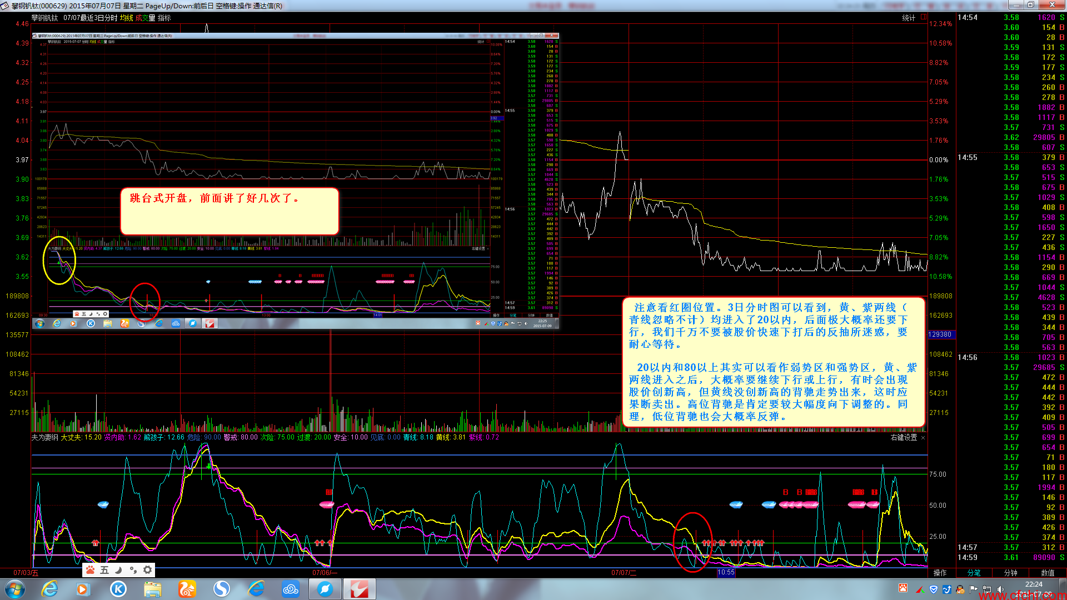Click the Baidu paw icon on IME toolbar

(x=90, y=570)
